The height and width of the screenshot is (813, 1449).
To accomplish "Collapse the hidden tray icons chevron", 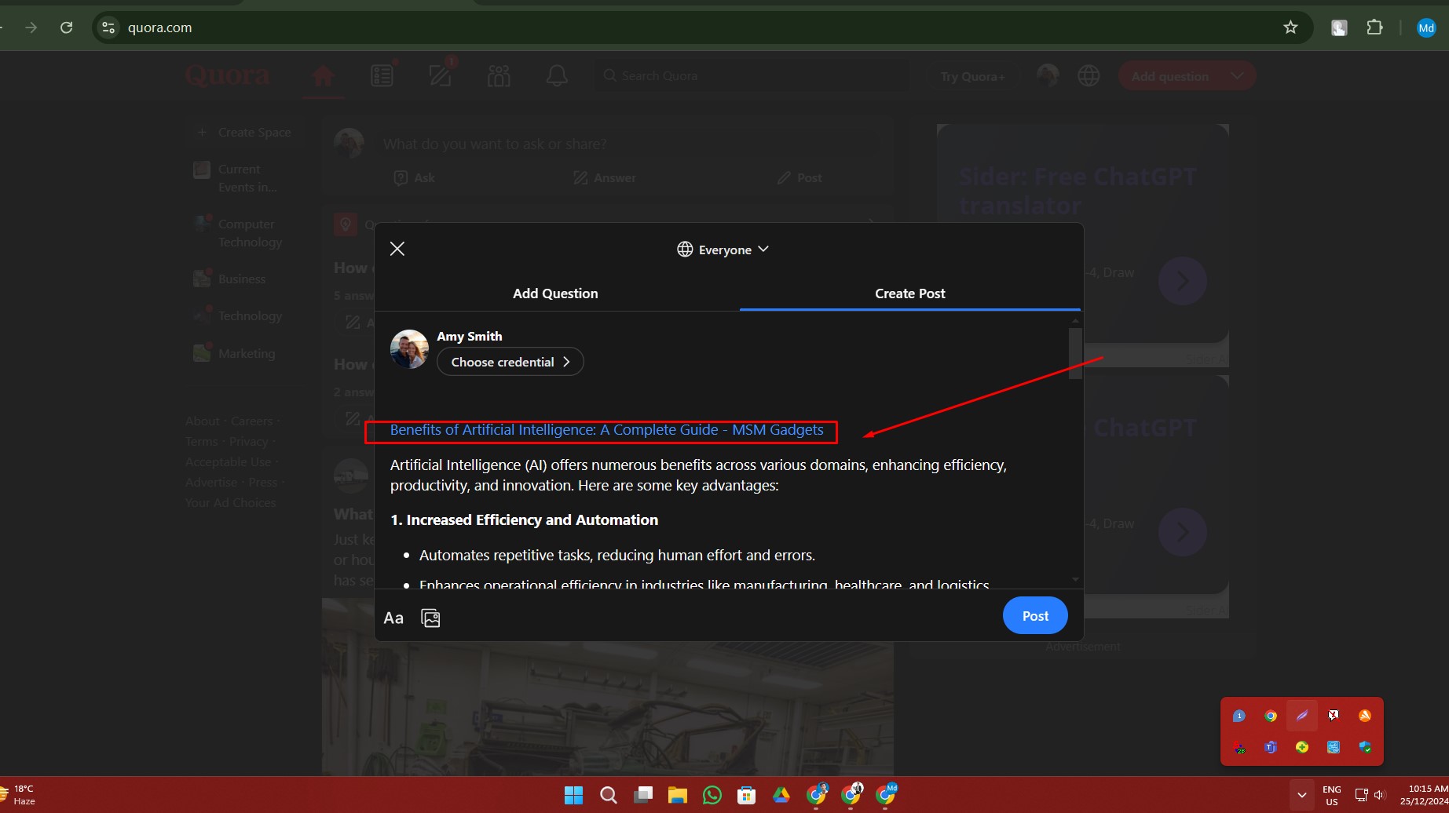I will pyautogui.click(x=1301, y=795).
